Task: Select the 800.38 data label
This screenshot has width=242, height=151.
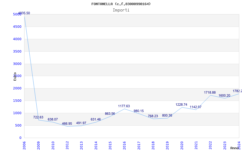Action: [x=167, y=115]
